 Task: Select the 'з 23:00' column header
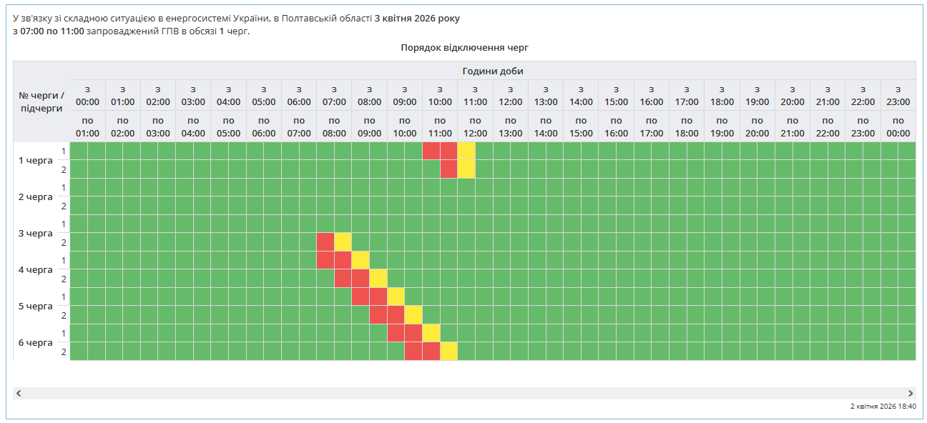898,96
